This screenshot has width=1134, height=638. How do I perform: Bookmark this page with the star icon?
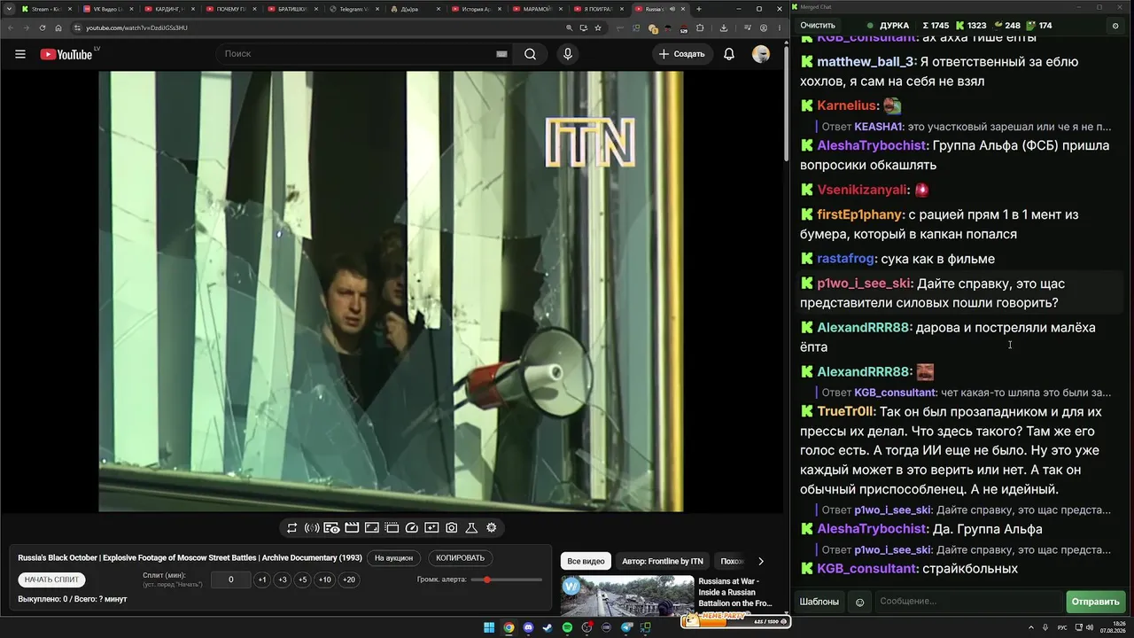coord(597,27)
